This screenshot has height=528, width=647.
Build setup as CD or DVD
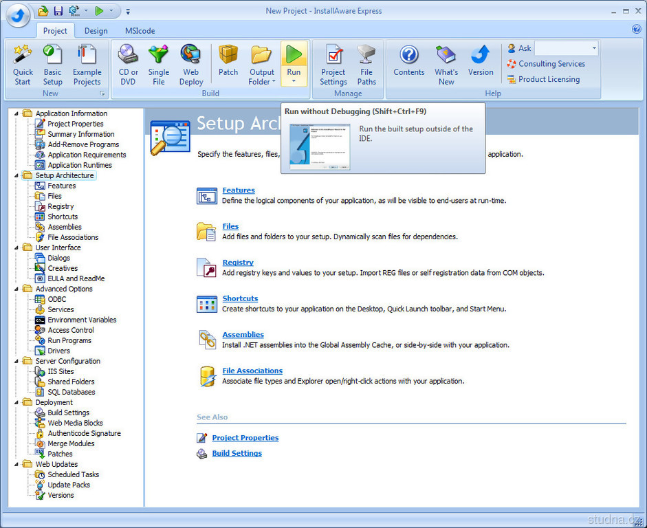pos(129,54)
